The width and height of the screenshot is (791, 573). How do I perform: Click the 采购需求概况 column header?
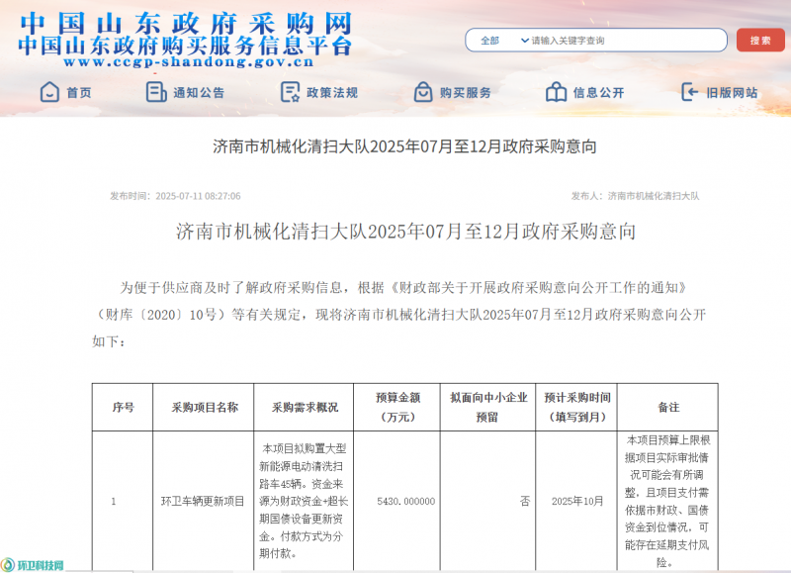tap(305, 408)
